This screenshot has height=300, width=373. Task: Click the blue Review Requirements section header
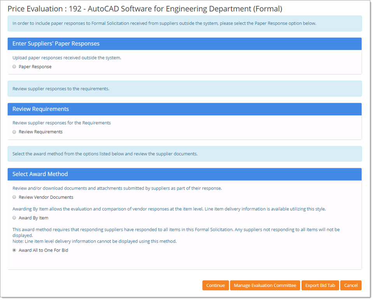tap(185, 109)
